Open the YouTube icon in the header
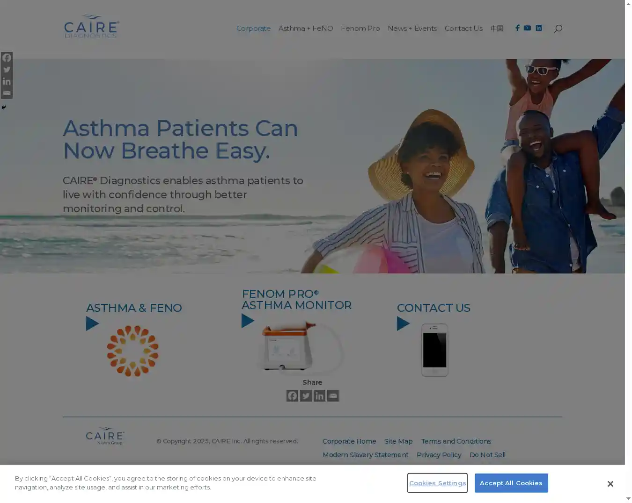This screenshot has height=503, width=632. (x=527, y=28)
